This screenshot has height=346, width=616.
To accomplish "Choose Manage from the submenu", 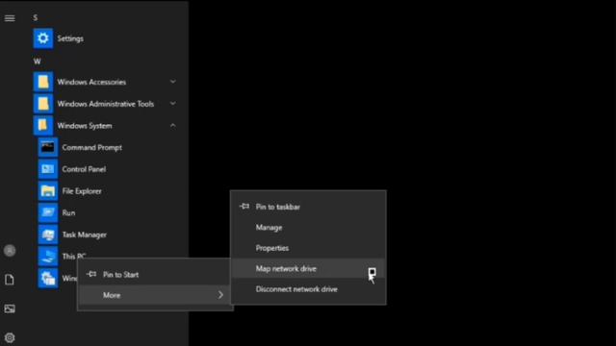I will click(x=308, y=228).
